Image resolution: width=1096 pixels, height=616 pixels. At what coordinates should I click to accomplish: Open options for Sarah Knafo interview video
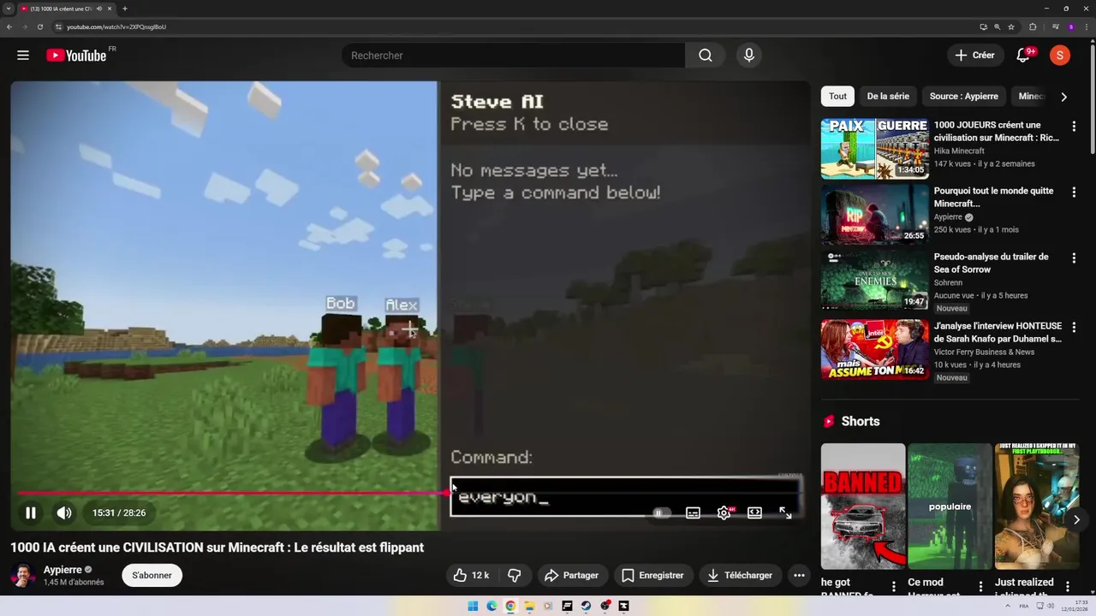point(1074,327)
